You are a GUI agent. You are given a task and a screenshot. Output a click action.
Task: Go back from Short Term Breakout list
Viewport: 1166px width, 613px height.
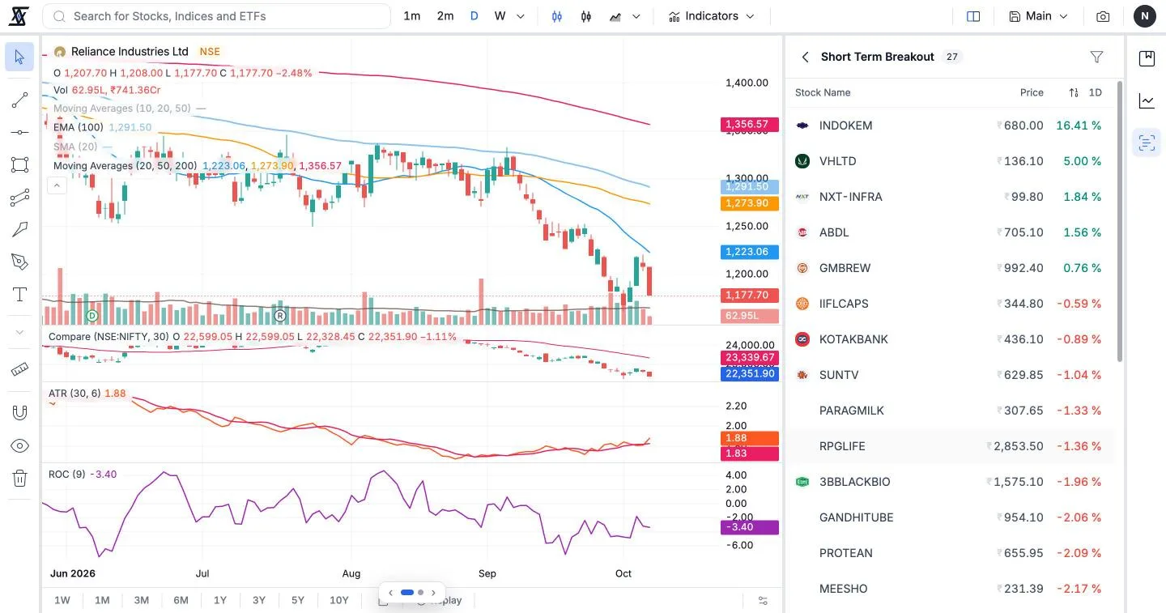[805, 57]
